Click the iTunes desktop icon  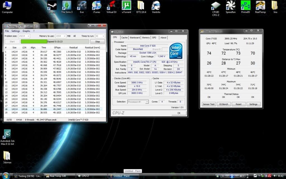96,6
